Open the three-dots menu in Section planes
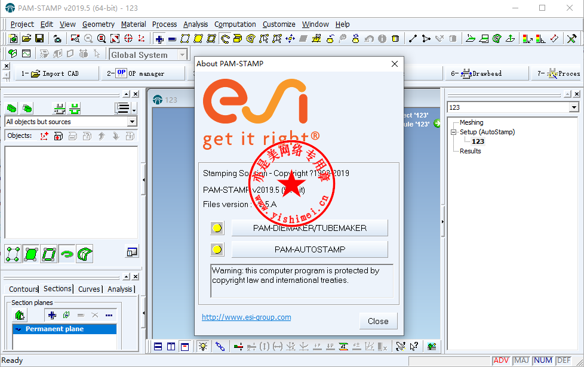 (x=109, y=315)
